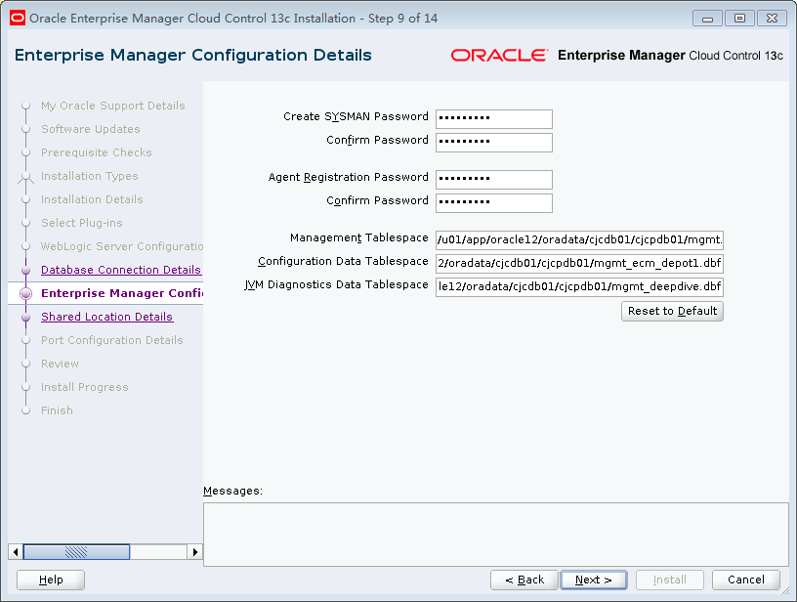Image resolution: width=797 pixels, height=602 pixels.
Task: Click Reset to Default
Action: [672, 311]
